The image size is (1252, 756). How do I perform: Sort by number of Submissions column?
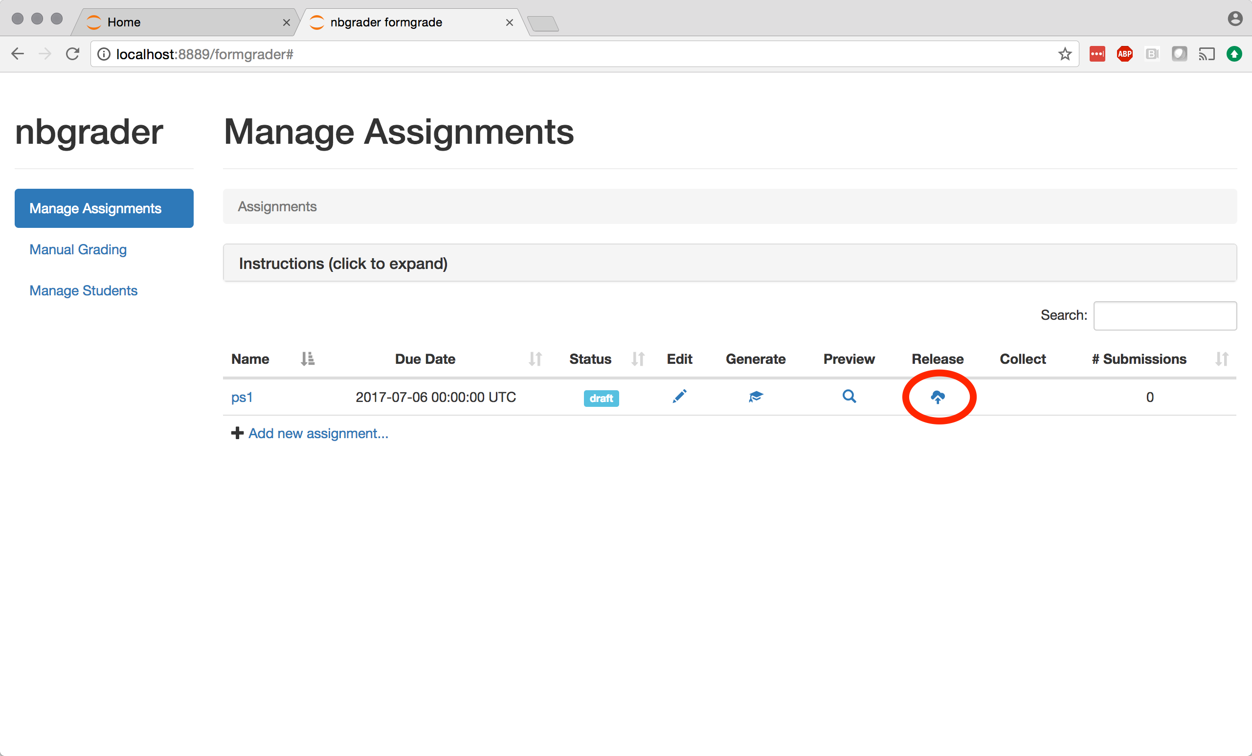(1222, 359)
